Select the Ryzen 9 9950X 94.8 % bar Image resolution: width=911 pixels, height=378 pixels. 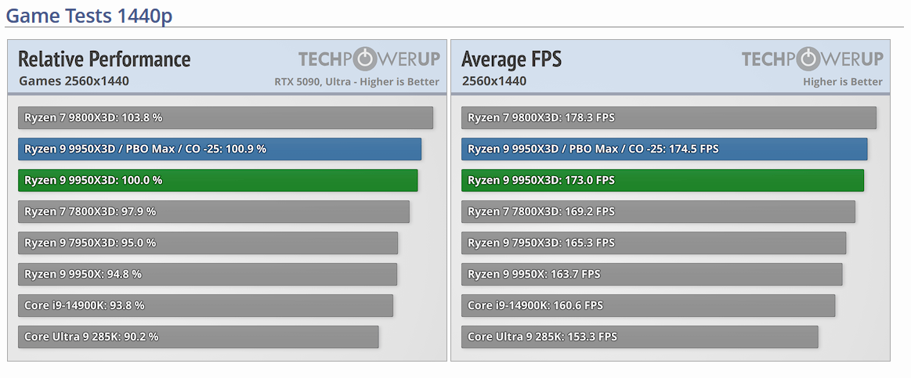pyautogui.click(x=208, y=275)
